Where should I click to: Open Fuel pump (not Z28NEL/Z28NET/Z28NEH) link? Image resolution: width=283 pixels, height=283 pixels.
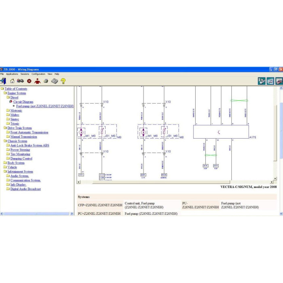(45, 106)
